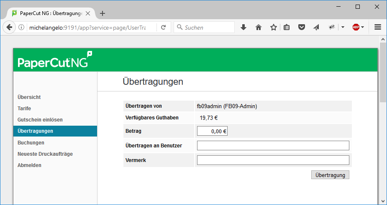Open the downloads arrow icon

coord(243,28)
